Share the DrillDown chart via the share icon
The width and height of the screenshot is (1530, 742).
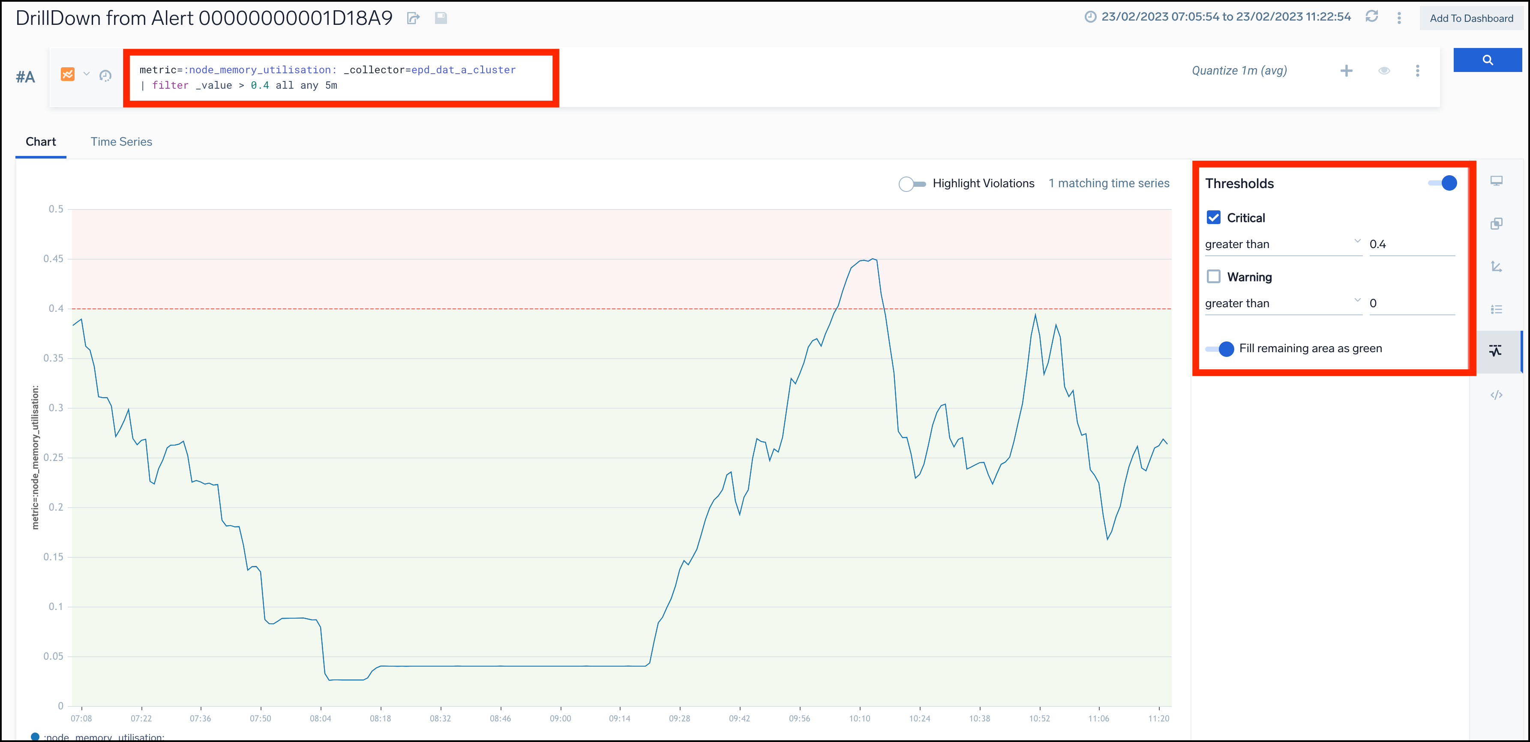pyautogui.click(x=414, y=18)
